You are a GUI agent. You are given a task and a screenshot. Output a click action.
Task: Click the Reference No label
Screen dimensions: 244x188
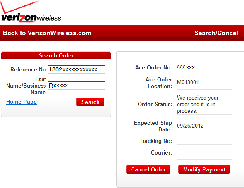[28, 69]
